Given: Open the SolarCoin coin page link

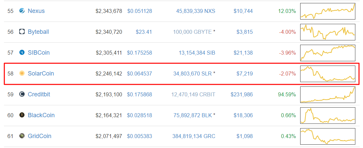Looking at the screenshot, I should (41, 74).
